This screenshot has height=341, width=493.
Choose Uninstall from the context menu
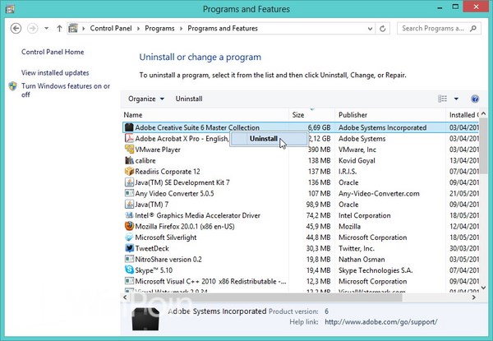269,139
